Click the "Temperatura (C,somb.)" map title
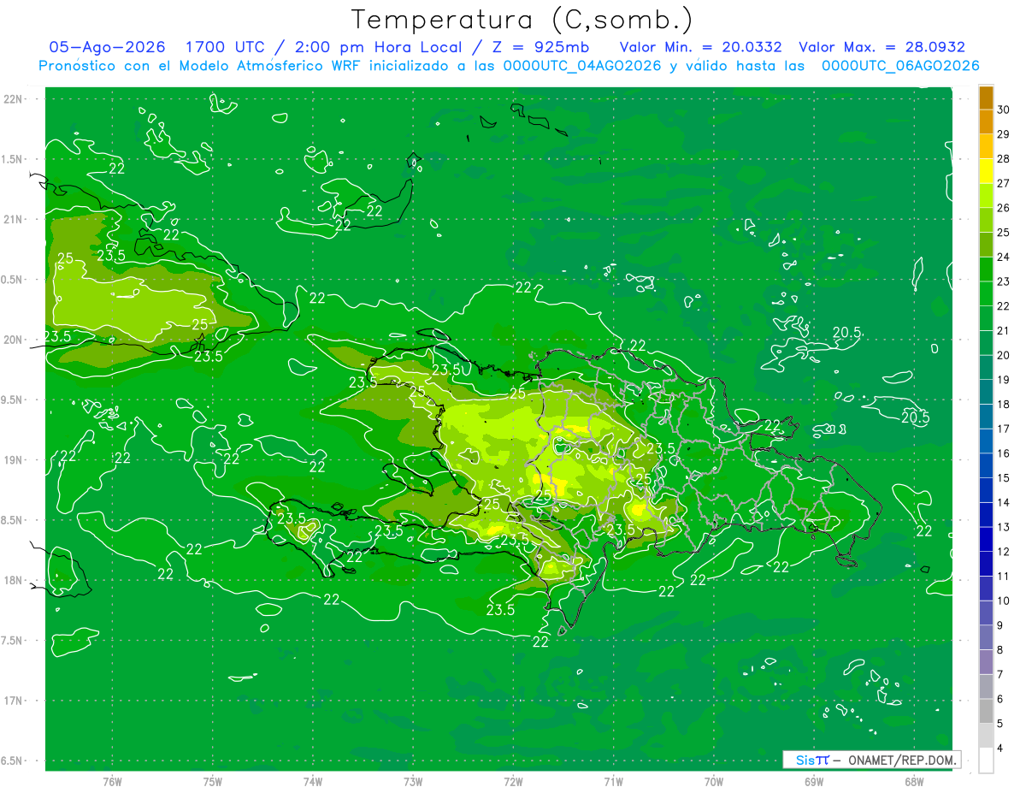Viewport: 1026px width, 793px height. [522, 20]
